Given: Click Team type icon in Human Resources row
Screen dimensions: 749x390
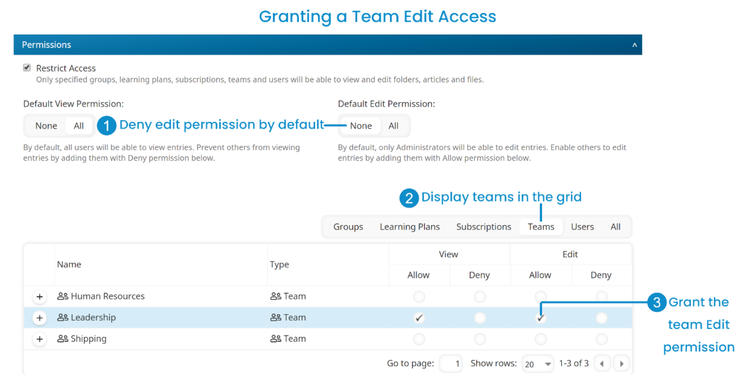Looking at the screenshot, I should point(276,296).
